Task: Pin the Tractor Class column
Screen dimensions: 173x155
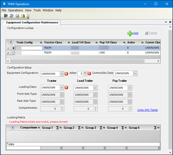Action: (x=68, y=43)
